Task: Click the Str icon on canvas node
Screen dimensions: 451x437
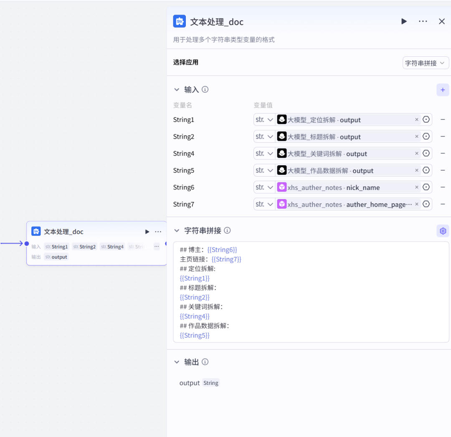Action: click(36, 231)
